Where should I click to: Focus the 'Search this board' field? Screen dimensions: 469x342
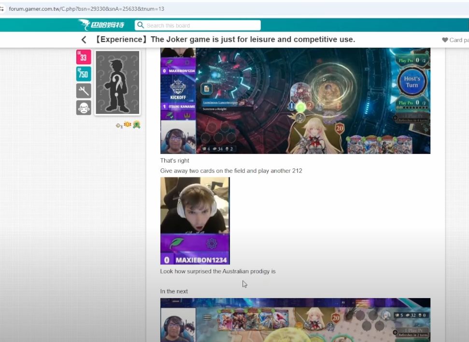point(198,26)
